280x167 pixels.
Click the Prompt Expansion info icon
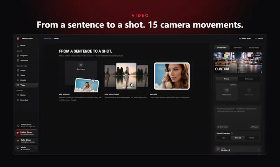coord(232,133)
